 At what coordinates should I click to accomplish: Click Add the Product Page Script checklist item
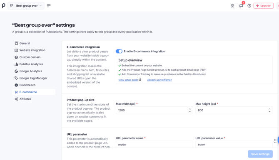coord(164,70)
